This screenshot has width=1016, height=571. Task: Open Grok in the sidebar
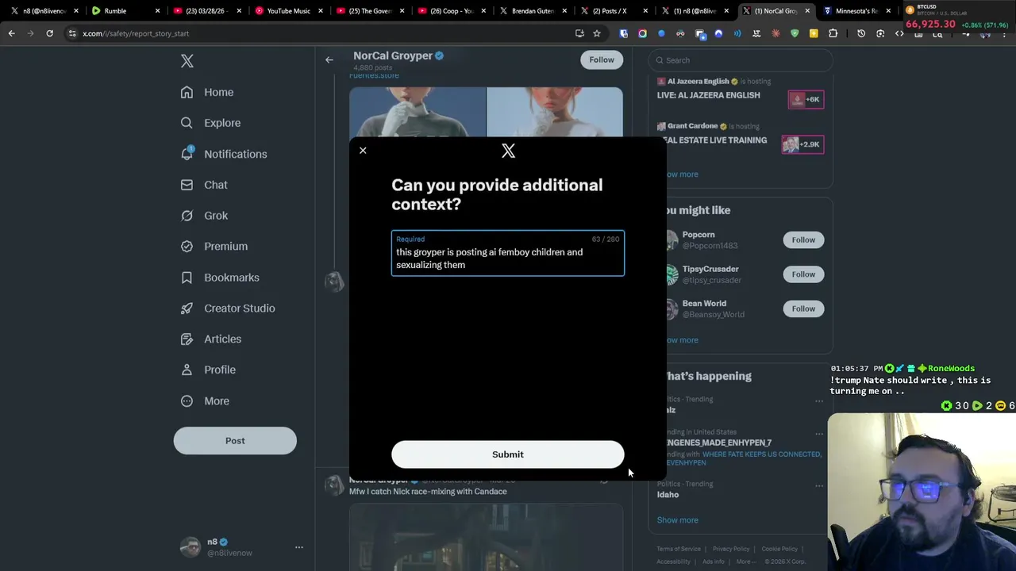point(204,216)
